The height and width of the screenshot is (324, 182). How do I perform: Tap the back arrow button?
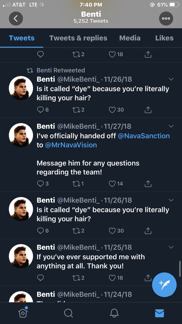point(16,18)
